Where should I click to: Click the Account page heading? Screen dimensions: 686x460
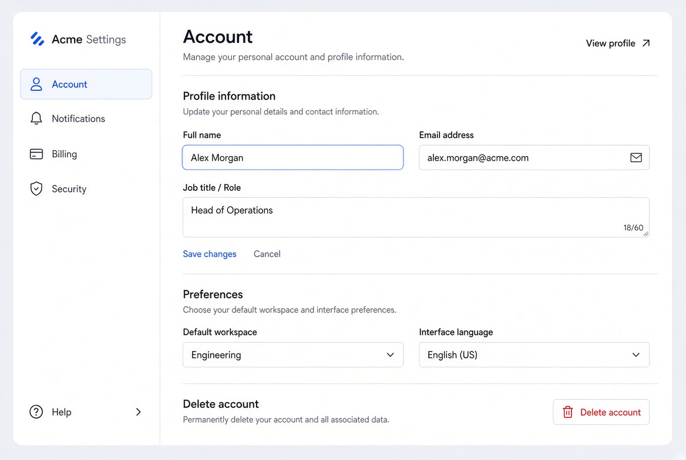[x=218, y=37]
